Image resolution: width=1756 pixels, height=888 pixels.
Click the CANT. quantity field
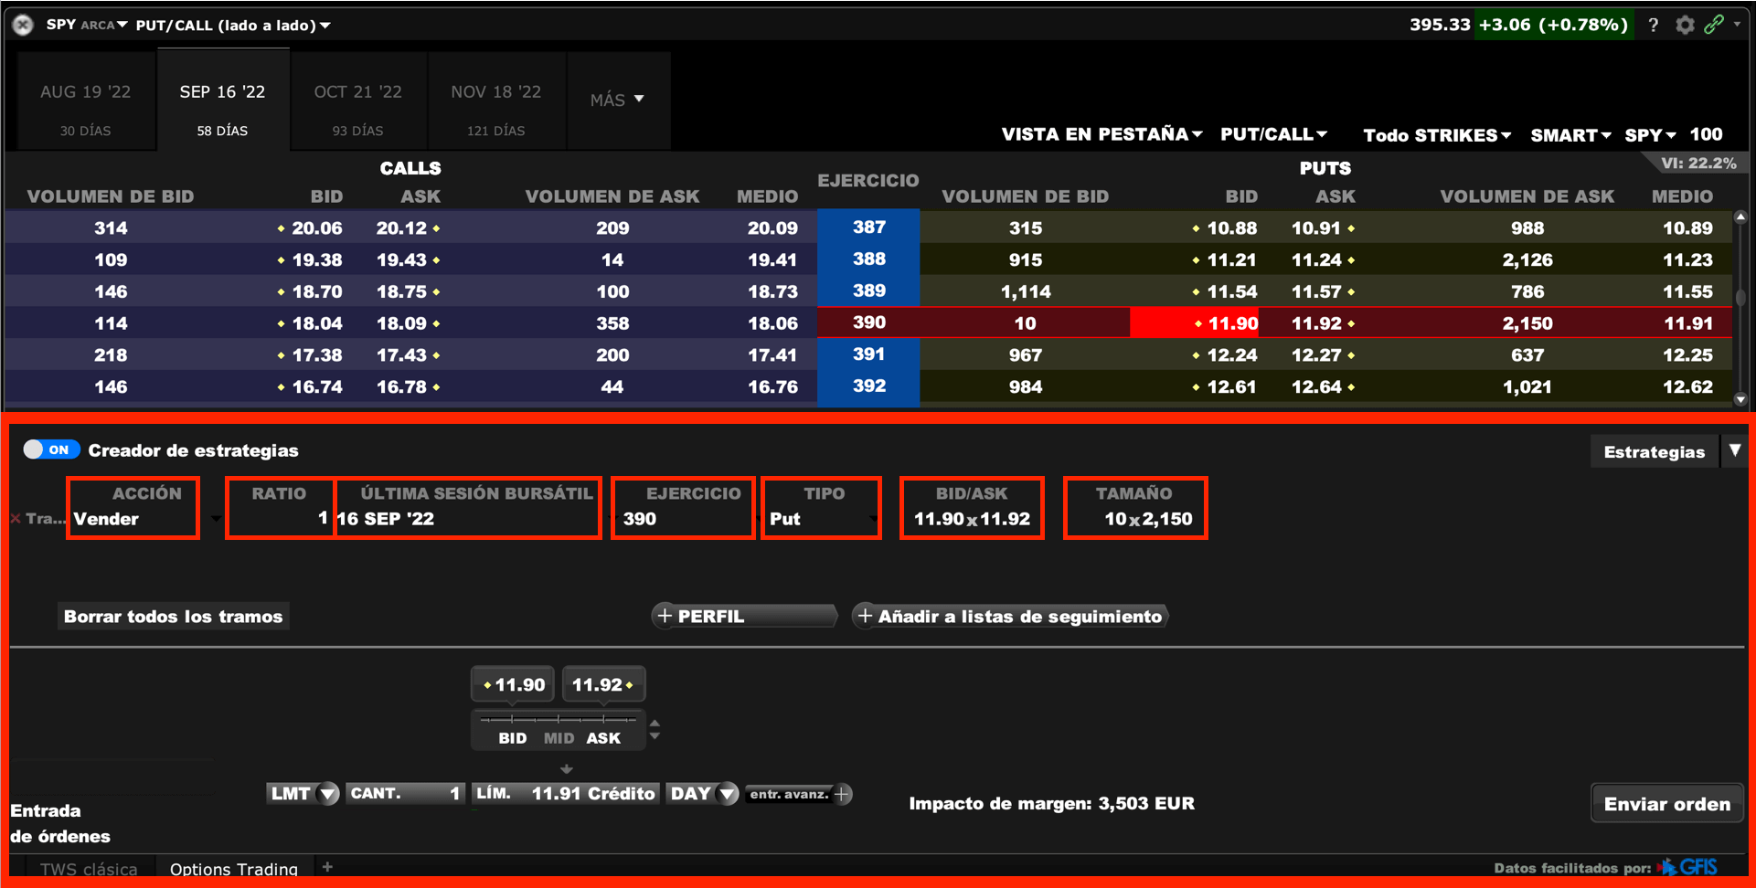click(405, 793)
